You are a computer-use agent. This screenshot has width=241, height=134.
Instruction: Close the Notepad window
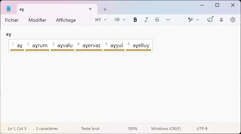tap(233, 5)
